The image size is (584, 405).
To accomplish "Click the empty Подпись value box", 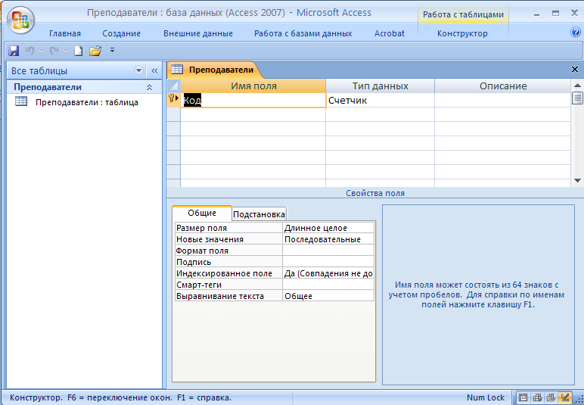I will tap(328, 262).
